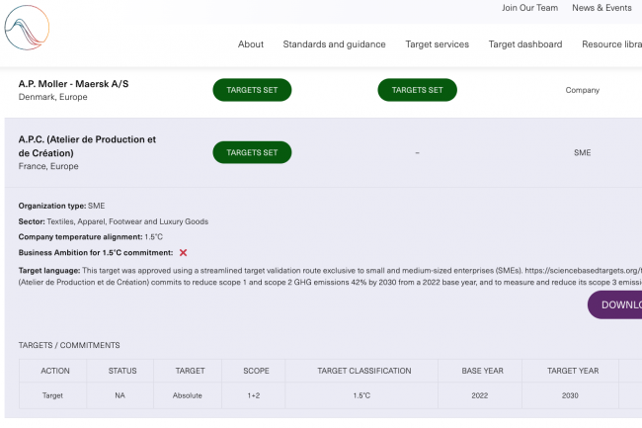642x428 pixels.
Task: Open Resource library menu
Action: 611,44
